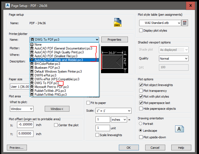The image size is (199, 154).
Task: Select Default Windows System Printer.pc3
Action: click(x=64, y=71)
